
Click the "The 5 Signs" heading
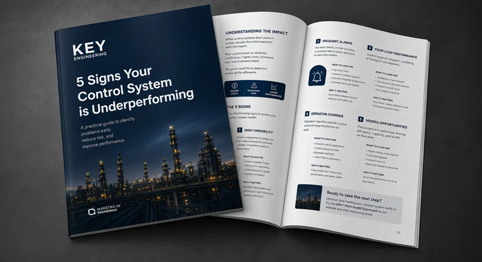[239, 106]
